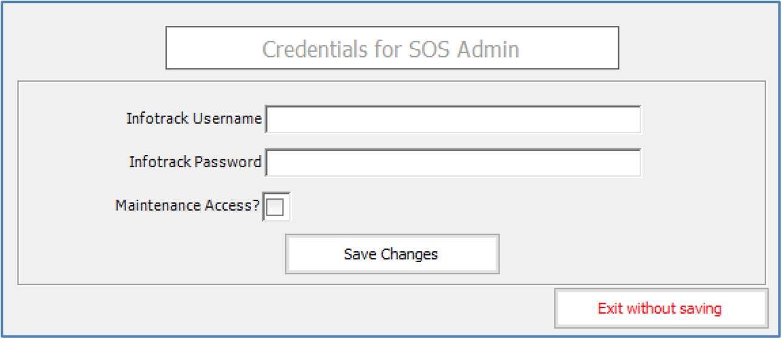Click the Credentials for SOS Admin title

point(391,48)
